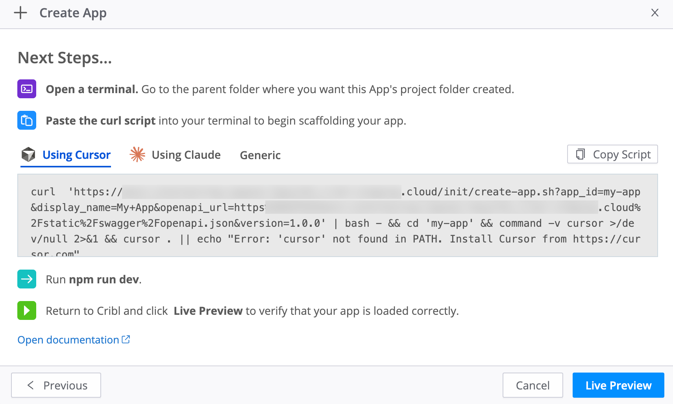Click the orange Claude starburst icon
The width and height of the screenshot is (673, 404).
[x=137, y=154]
